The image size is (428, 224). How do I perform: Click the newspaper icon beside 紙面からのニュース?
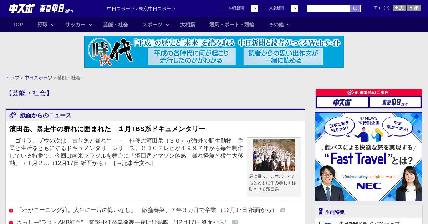tap(13, 115)
